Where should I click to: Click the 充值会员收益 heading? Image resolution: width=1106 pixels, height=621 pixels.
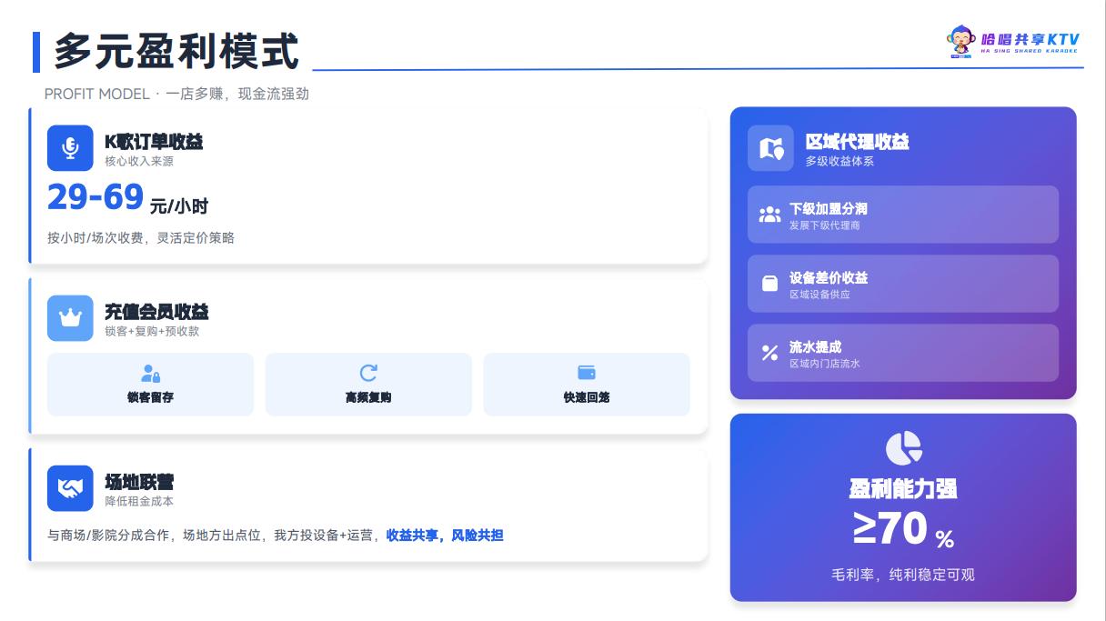[156, 312]
